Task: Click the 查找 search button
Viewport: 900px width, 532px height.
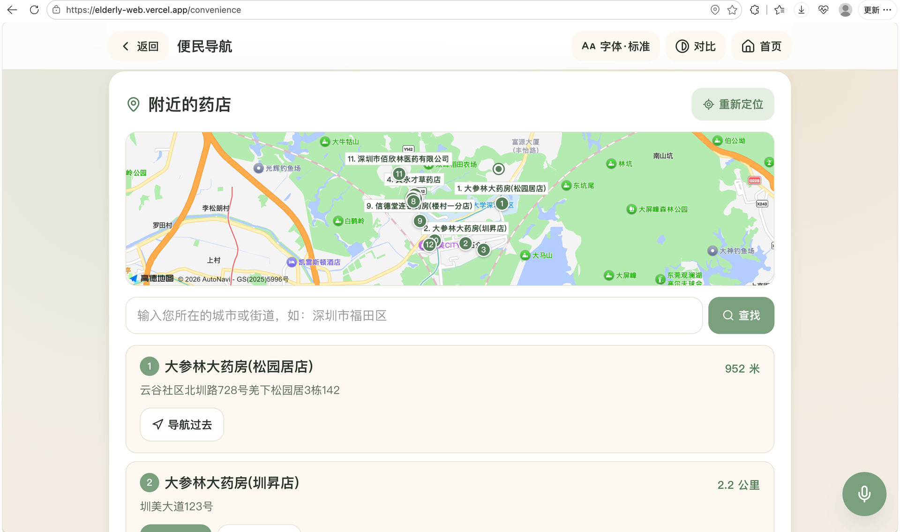Action: tap(741, 315)
